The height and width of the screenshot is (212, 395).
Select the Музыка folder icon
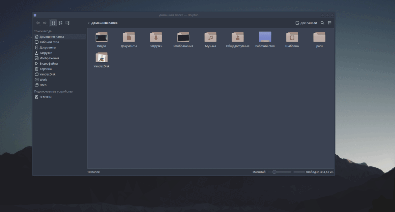pyautogui.click(x=210, y=37)
